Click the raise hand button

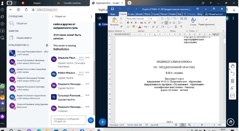pos(230,122)
